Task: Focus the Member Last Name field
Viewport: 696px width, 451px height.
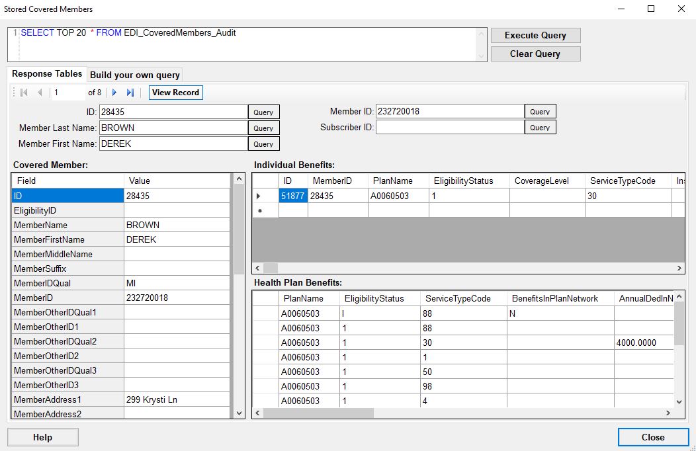Action: (x=173, y=128)
